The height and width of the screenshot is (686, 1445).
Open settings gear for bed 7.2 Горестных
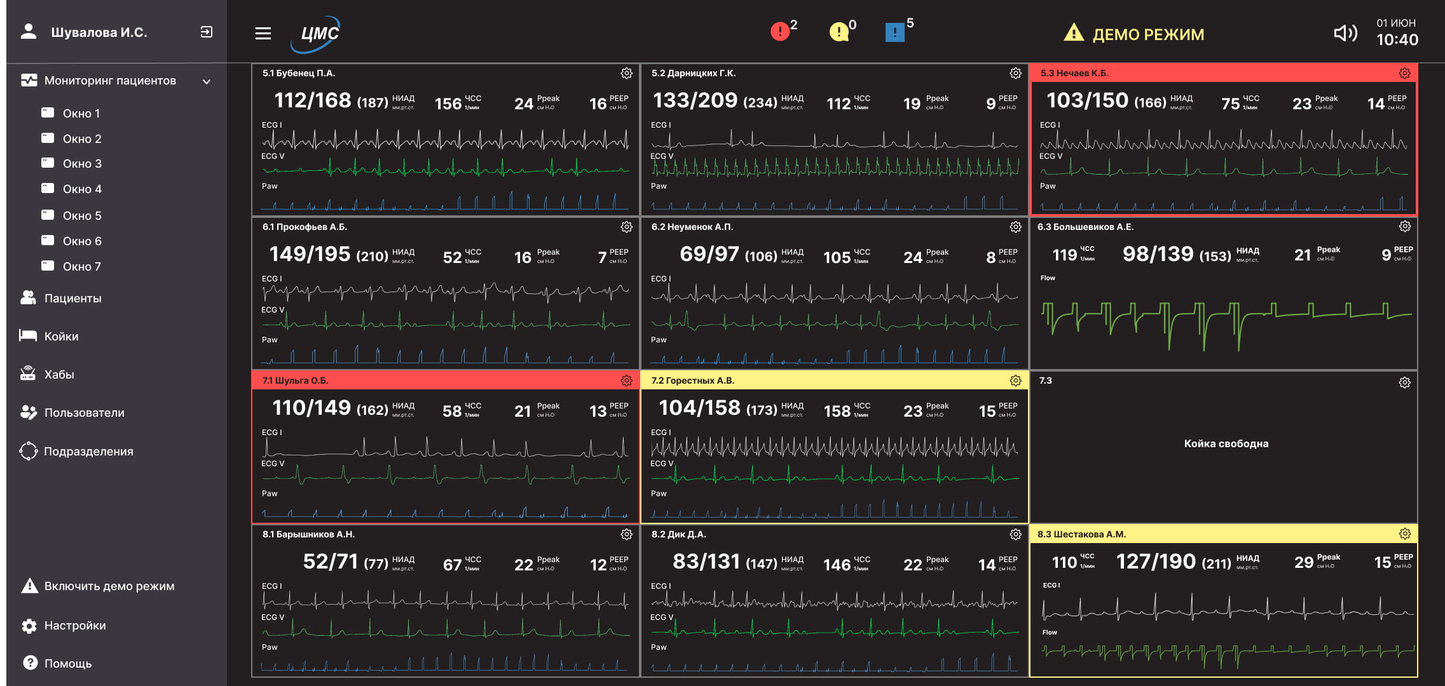coord(1015,380)
